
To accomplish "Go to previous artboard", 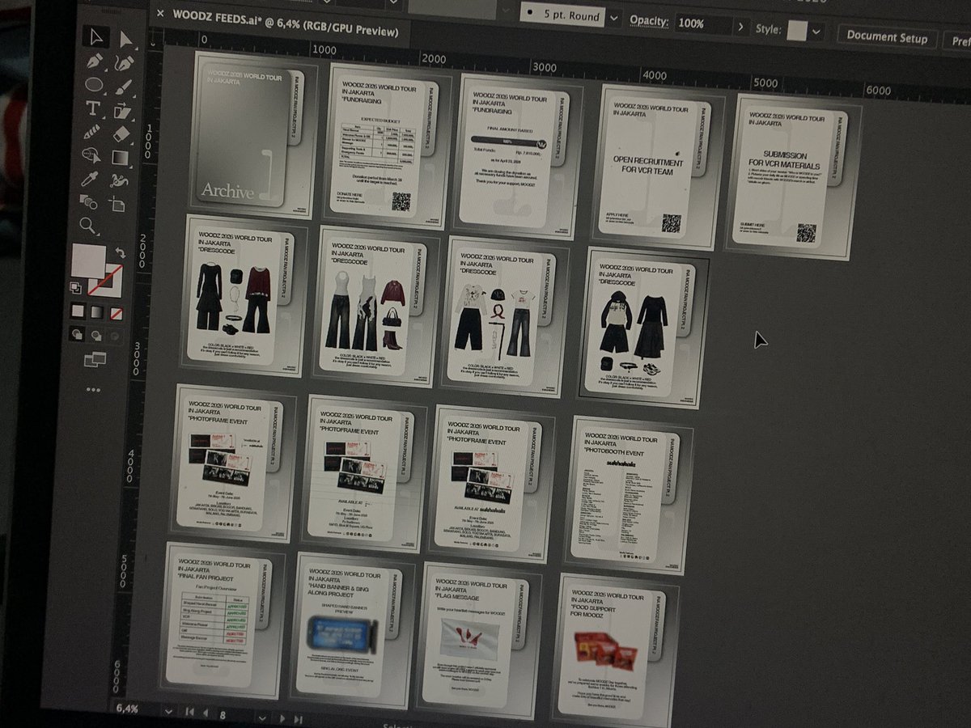I will [x=204, y=713].
